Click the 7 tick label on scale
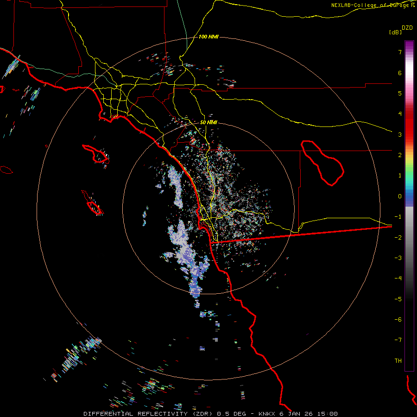Viewport: 417px width, 417px height. pos(400,52)
